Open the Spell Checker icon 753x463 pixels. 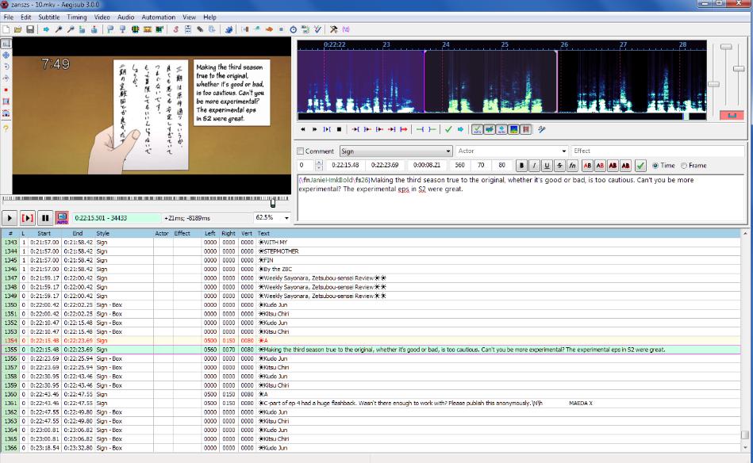[317, 29]
